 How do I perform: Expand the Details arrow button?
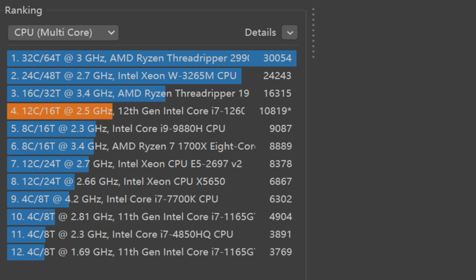coord(290,32)
